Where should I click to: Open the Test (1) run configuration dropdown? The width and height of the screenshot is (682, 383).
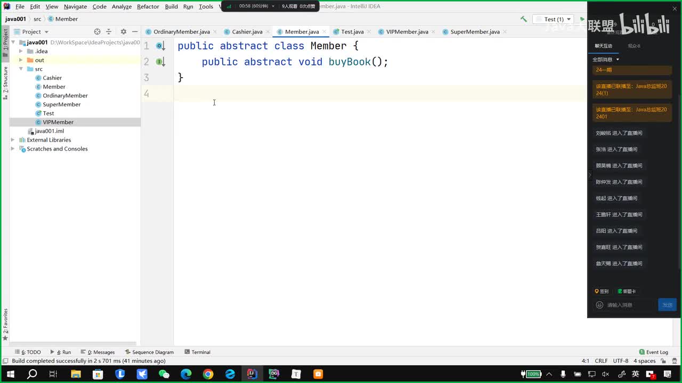[x=553, y=19]
